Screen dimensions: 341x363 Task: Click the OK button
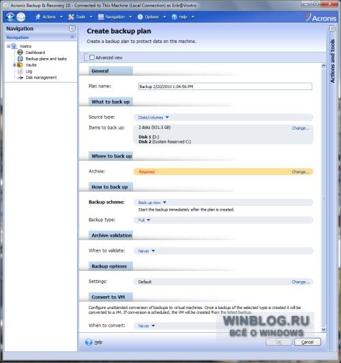click(x=279, y=342)
